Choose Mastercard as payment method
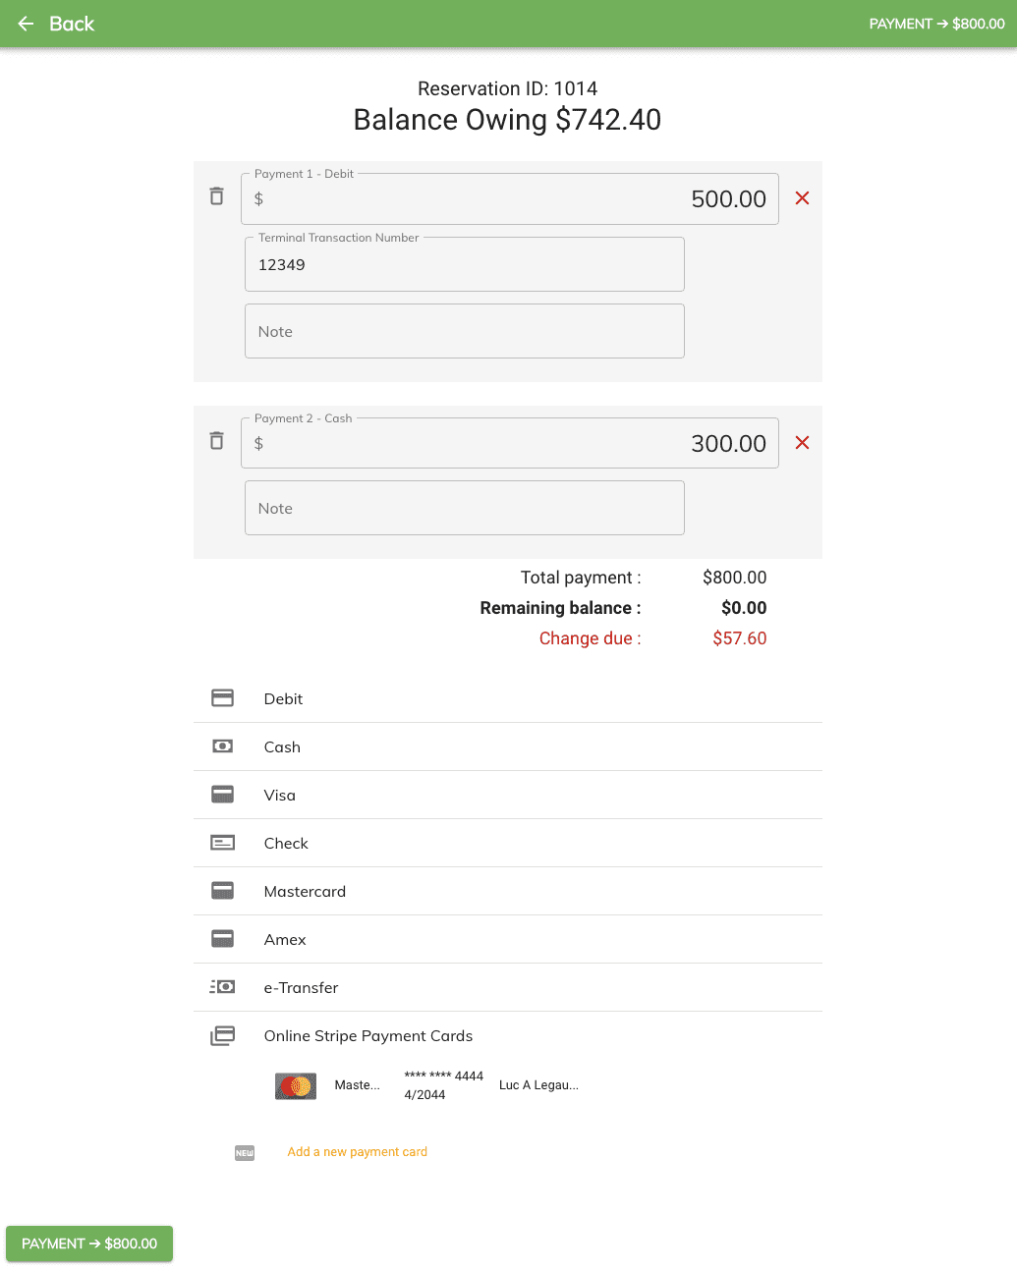Viewport: 1017px width, 1270px height. coord(508,891)
